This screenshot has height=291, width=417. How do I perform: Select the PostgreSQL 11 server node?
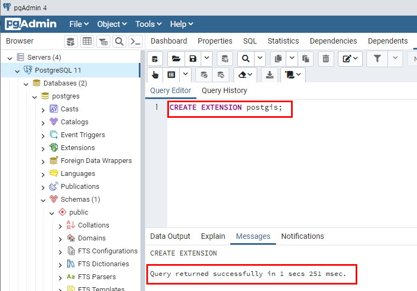tap(58, 70)
